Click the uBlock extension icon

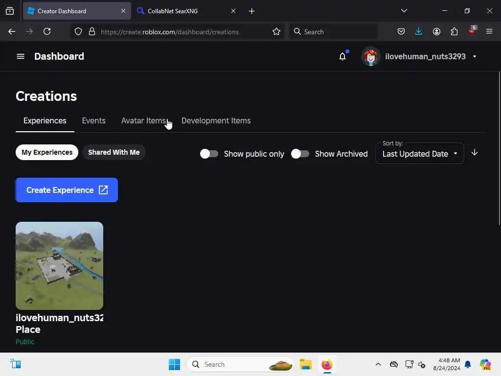pos(472,31)
